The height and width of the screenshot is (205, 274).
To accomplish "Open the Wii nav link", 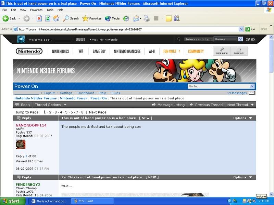I will [x=81, y=51].
